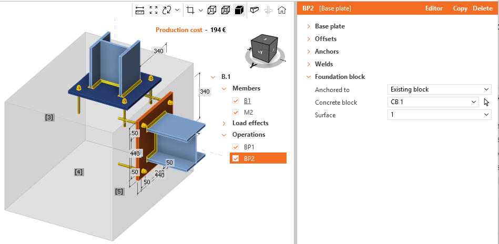Click Delete in the BP2 header

[483, 8]
